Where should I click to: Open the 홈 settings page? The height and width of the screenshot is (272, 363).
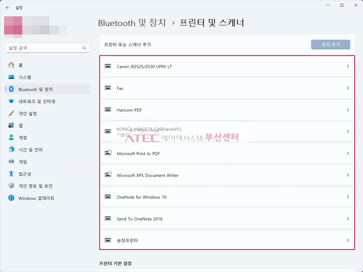(x=48, y=65)
